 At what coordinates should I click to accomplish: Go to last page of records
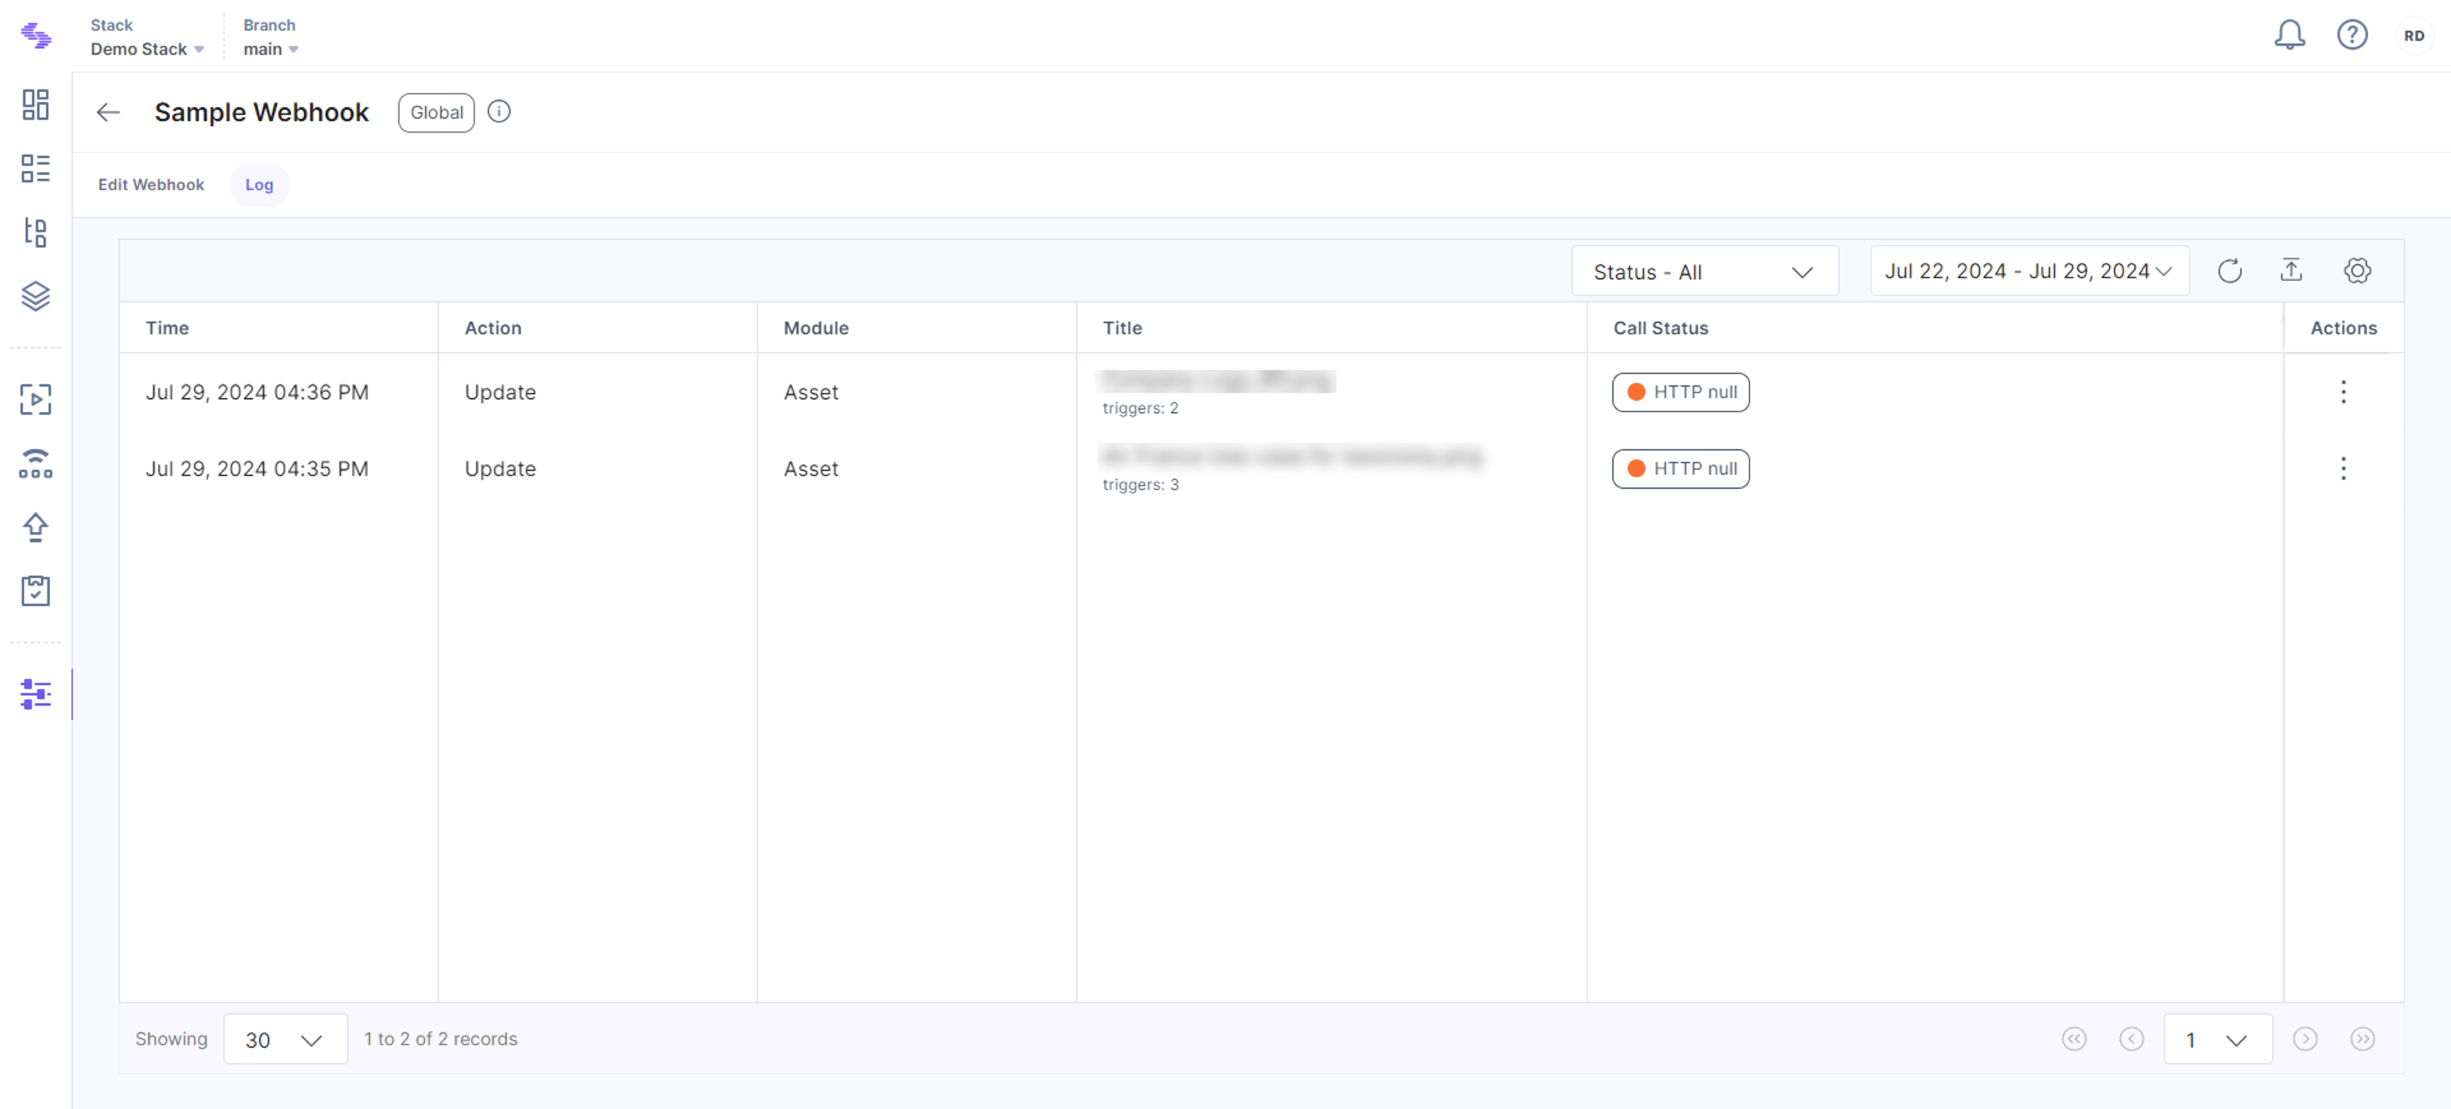pyautogui.click(x=2362, y=1039)
